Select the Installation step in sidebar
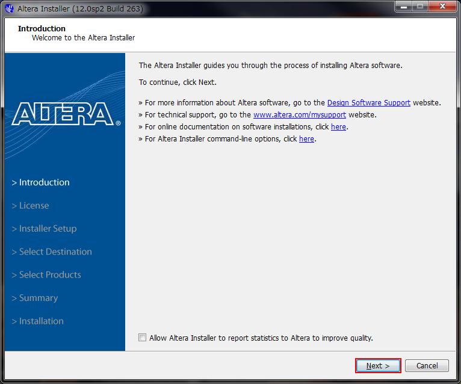Image resolution: width=461 pixels, height=384 pixels. [x=38, y=321]
